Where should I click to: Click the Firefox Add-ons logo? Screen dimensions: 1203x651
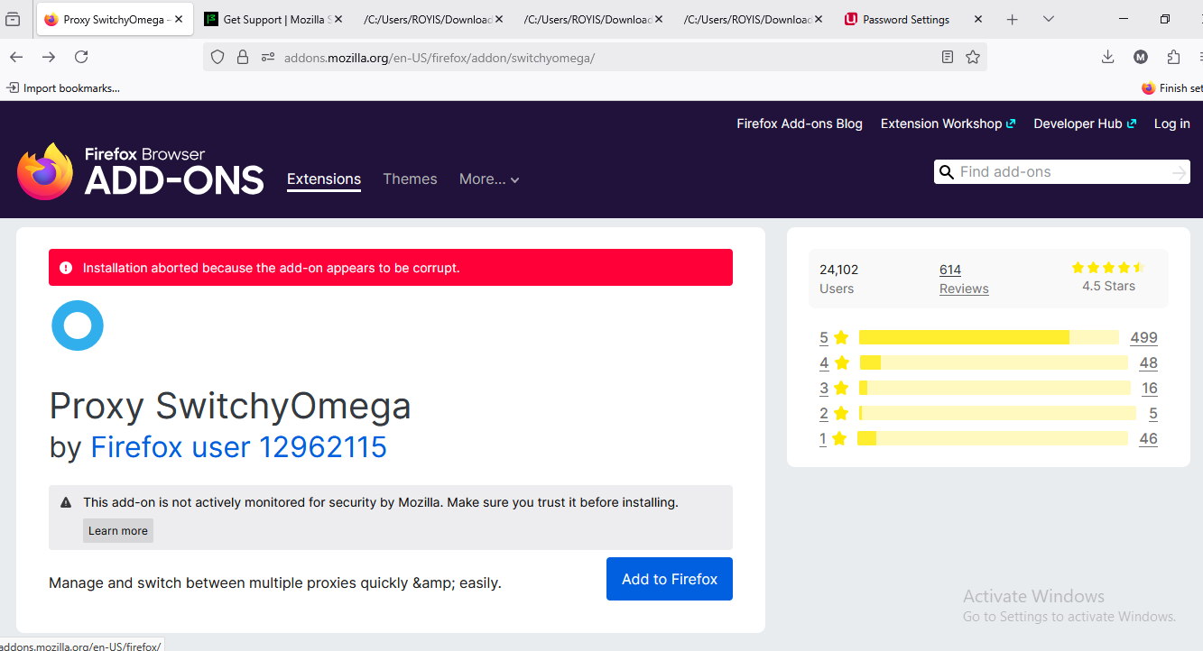click(x=141, y=170)
